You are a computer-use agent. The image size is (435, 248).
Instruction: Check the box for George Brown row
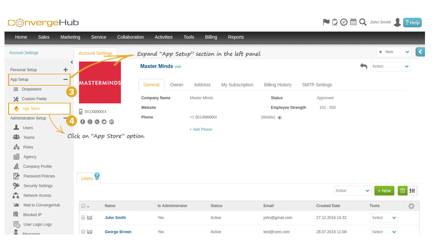[x=83, y=232]
